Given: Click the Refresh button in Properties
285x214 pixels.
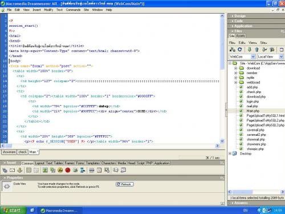Looking at the screenshot, I should pyautogui.click(x=125, y=184).
